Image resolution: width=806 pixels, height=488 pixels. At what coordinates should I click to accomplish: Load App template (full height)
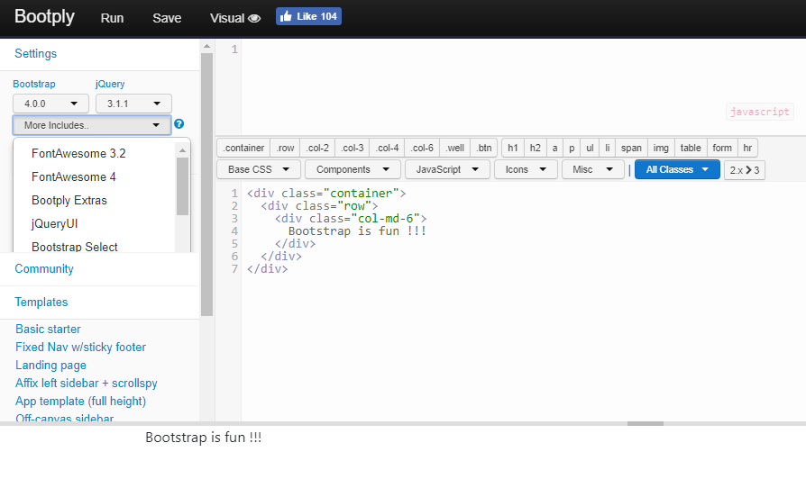[81, 402]
